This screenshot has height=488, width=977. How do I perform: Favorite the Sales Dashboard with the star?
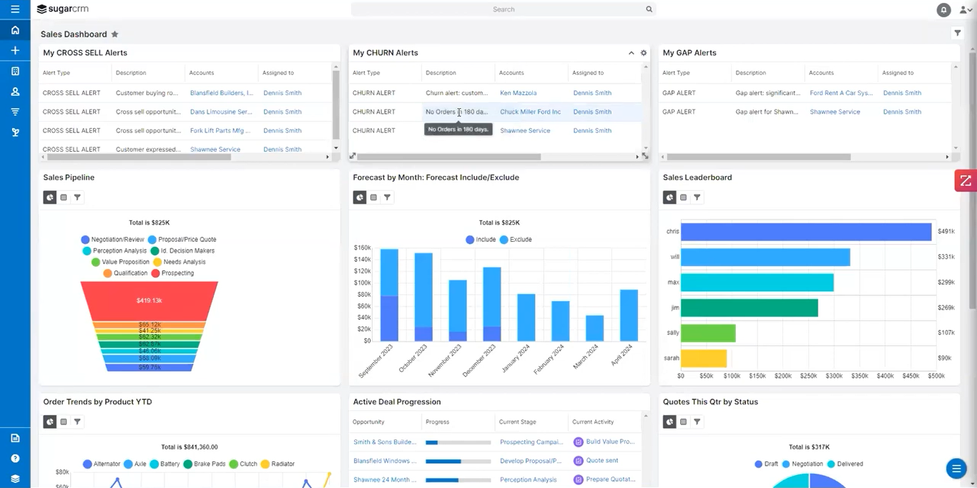[113, 34]
